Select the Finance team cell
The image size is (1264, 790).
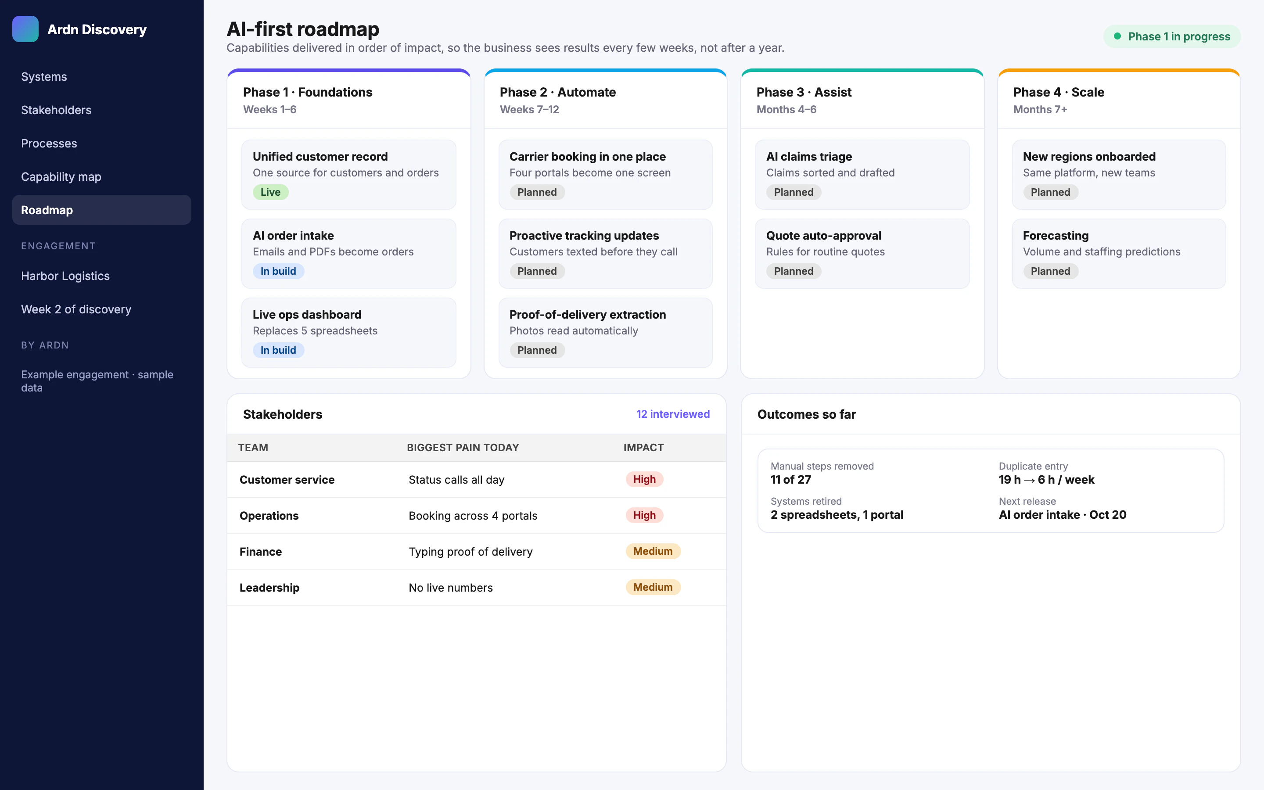pyautogui.click(x=261, y=552)
